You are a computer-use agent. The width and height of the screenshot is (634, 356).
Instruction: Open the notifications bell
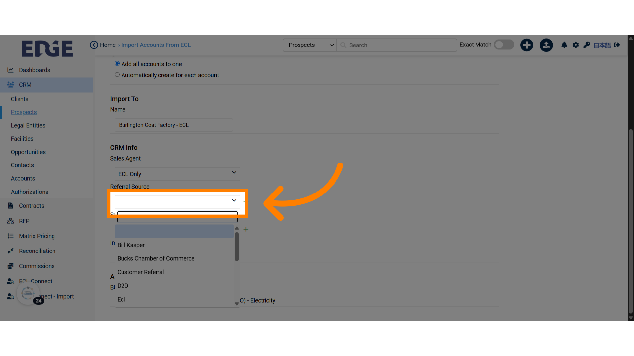tap(564, 45)
